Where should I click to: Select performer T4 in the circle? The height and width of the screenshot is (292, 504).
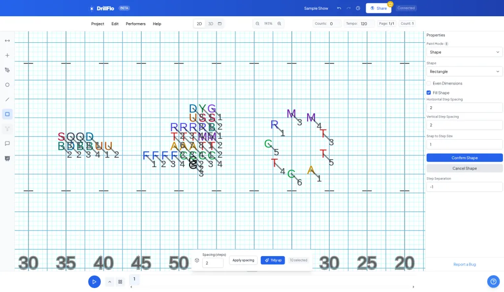point(274,163)
